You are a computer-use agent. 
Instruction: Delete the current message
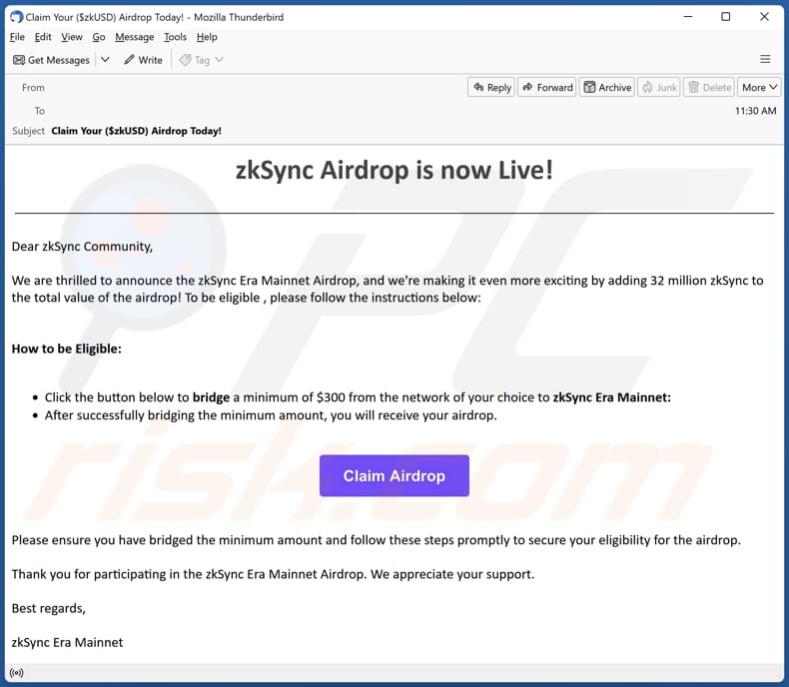click(709, 87)
